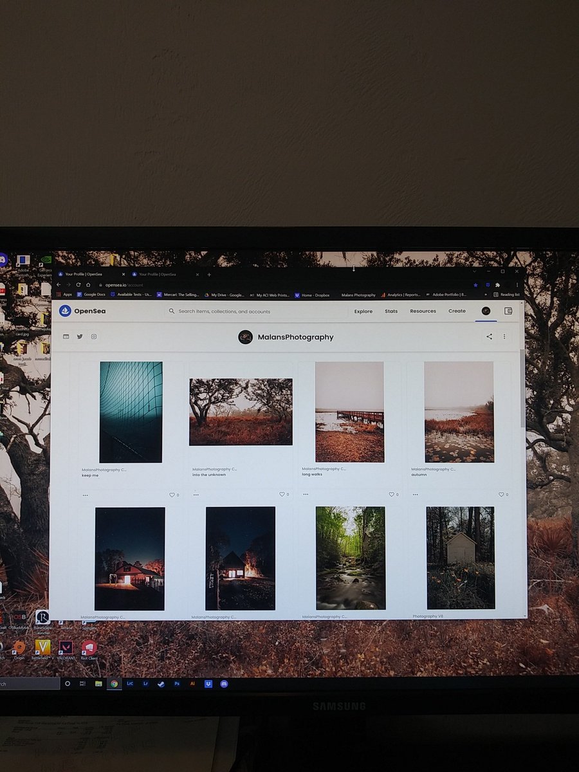Viewport: 579px width, 772px height.
Task: Open the 'Analytics | Reports...' bookmark
Action: pos(400,295)
